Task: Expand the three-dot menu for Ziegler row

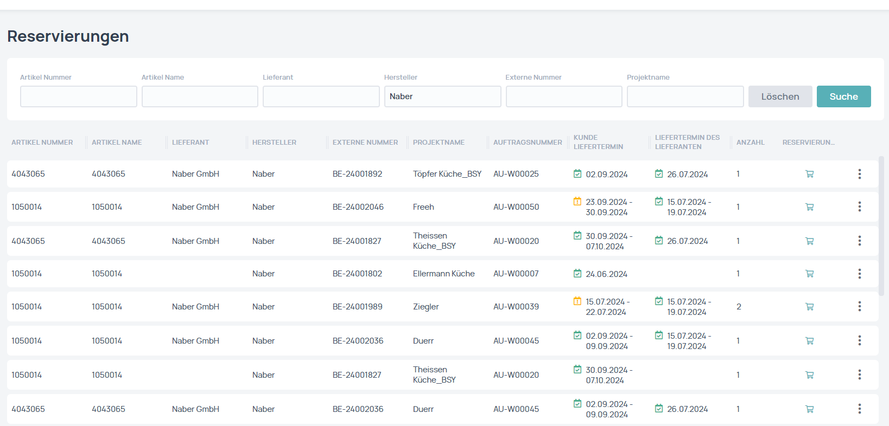Action: (x=859, y=306)
